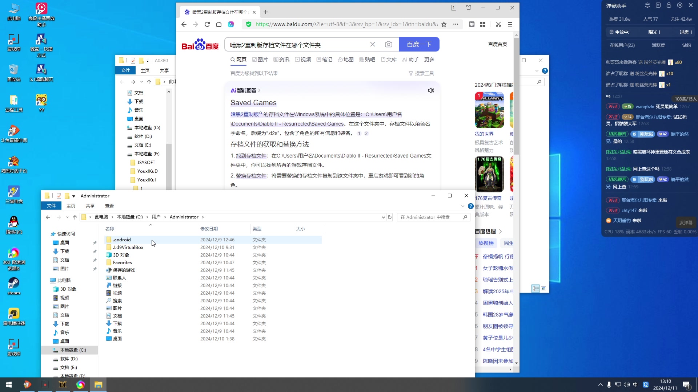The height and width of the screenshot is (392, 698).
Task: Open the AI assistant icon in browser toolbar
Action: (x=231, y=24)
